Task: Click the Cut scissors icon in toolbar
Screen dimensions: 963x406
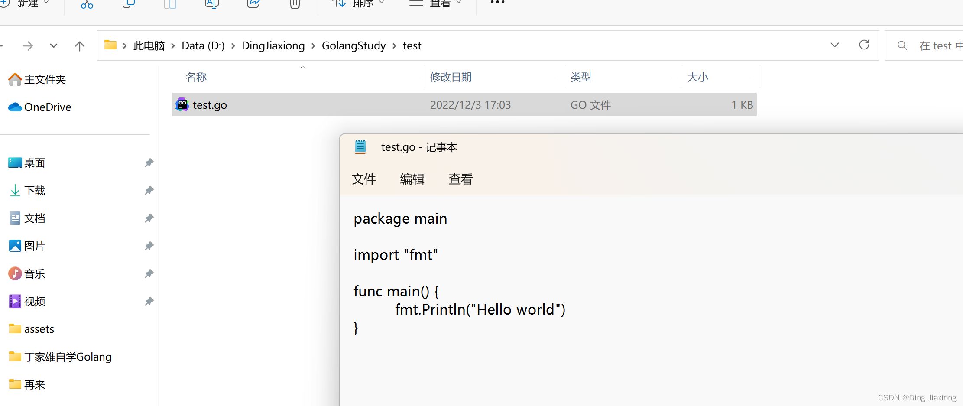Action: pyautogui.click(x=87, y=3)
